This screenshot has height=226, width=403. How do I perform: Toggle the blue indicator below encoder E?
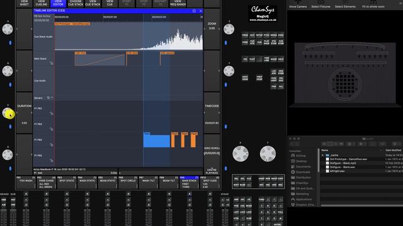pyautogui.click(x=225, y=43)
